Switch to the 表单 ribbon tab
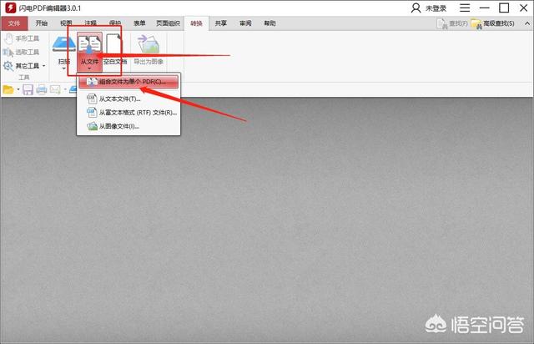Viewport: 534px width, 344px height. tap(139, 23)
